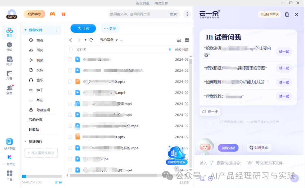Click the 上传 upload button
This screenshot has height=188, width=305.
pyautogui.click(x=83, y=29)
